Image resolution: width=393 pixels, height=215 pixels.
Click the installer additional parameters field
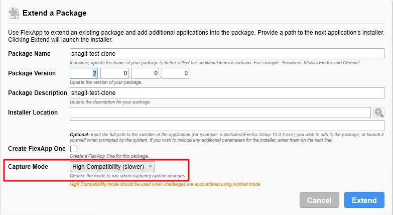(227, 126)
